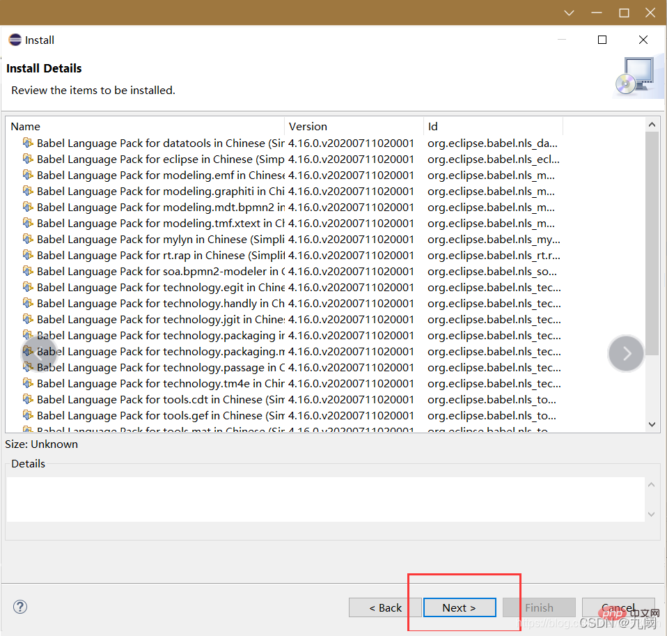Click the Next > button

460,607
